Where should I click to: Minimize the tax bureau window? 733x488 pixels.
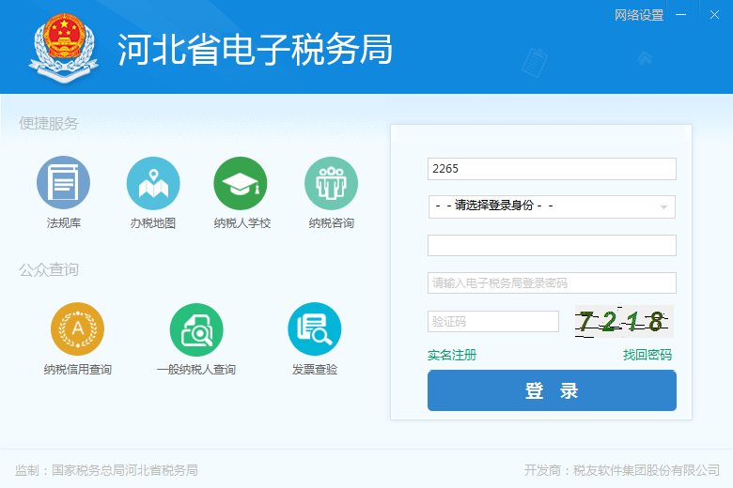tap(681, 15)
